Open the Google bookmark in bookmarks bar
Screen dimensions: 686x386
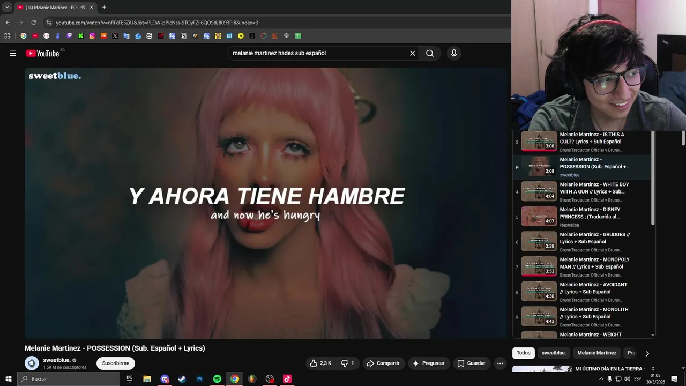click(23, 36)
